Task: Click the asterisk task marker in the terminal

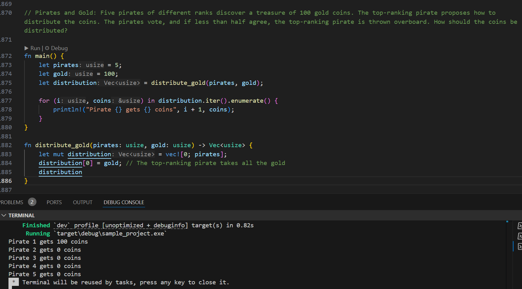Action: point(14,282)
